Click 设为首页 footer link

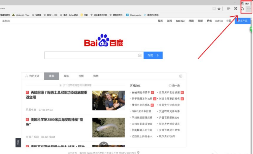tap(72, 153)
